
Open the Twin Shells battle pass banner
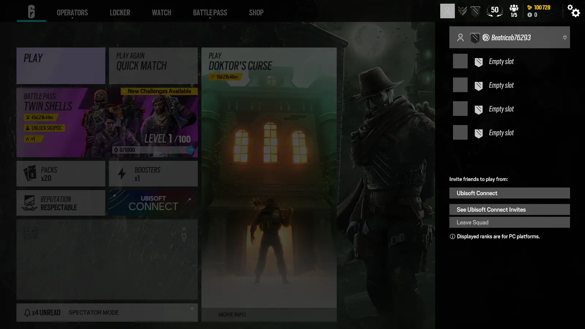(x=107, y=122)
